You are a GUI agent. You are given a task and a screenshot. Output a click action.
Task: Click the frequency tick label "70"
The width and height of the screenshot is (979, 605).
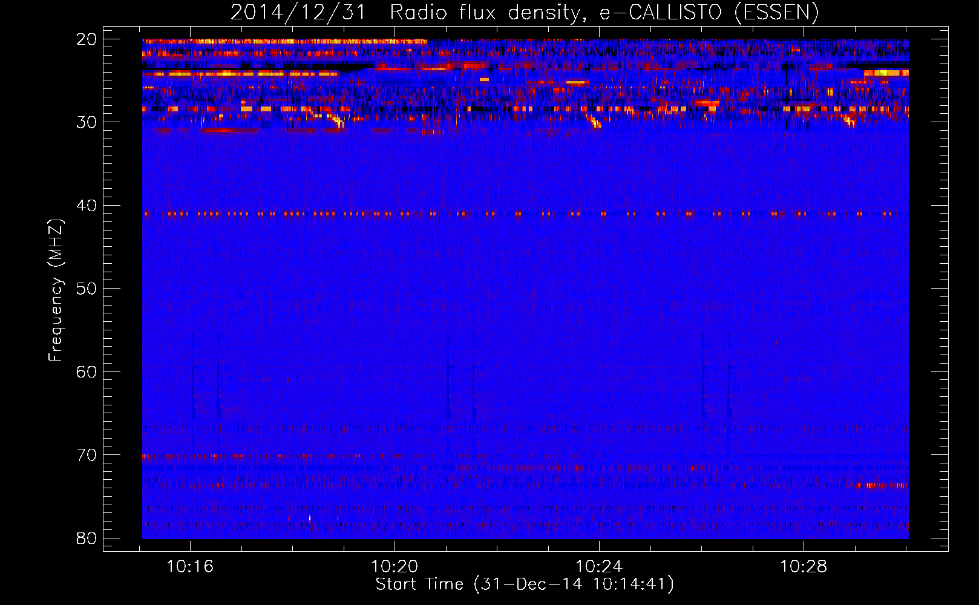click(x=87, y=455)
